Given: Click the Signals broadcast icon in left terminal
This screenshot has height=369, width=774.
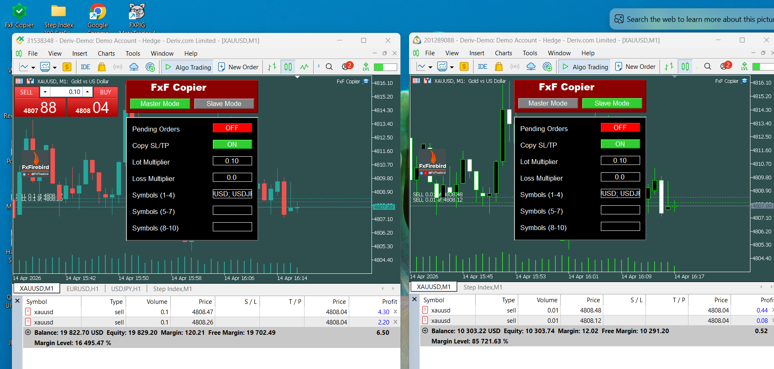Looking at the screenshot, I should coord(118,67).
